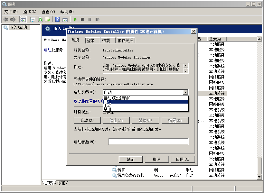Open the 文件(F) menu
This screenshot has height=193, width=264.
[11, 12]
